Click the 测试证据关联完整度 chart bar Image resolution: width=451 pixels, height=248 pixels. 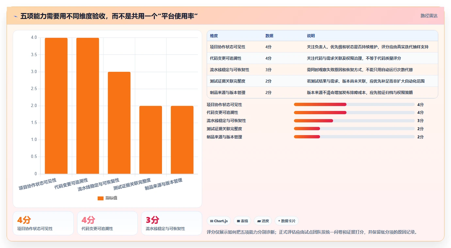point(151,140)
